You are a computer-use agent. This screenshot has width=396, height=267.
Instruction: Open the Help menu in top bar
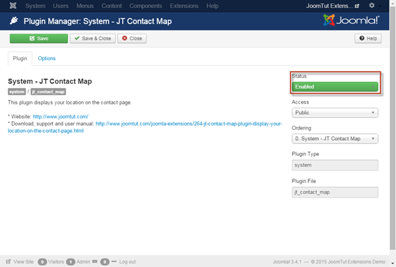(212, 6)
